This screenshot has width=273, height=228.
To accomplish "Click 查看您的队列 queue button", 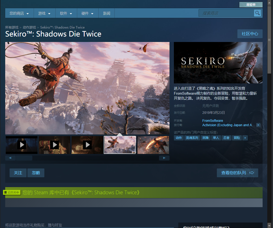I will pos(237,173).
